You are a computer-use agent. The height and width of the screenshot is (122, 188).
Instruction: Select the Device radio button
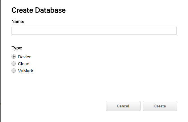click(x=14, y=57)
